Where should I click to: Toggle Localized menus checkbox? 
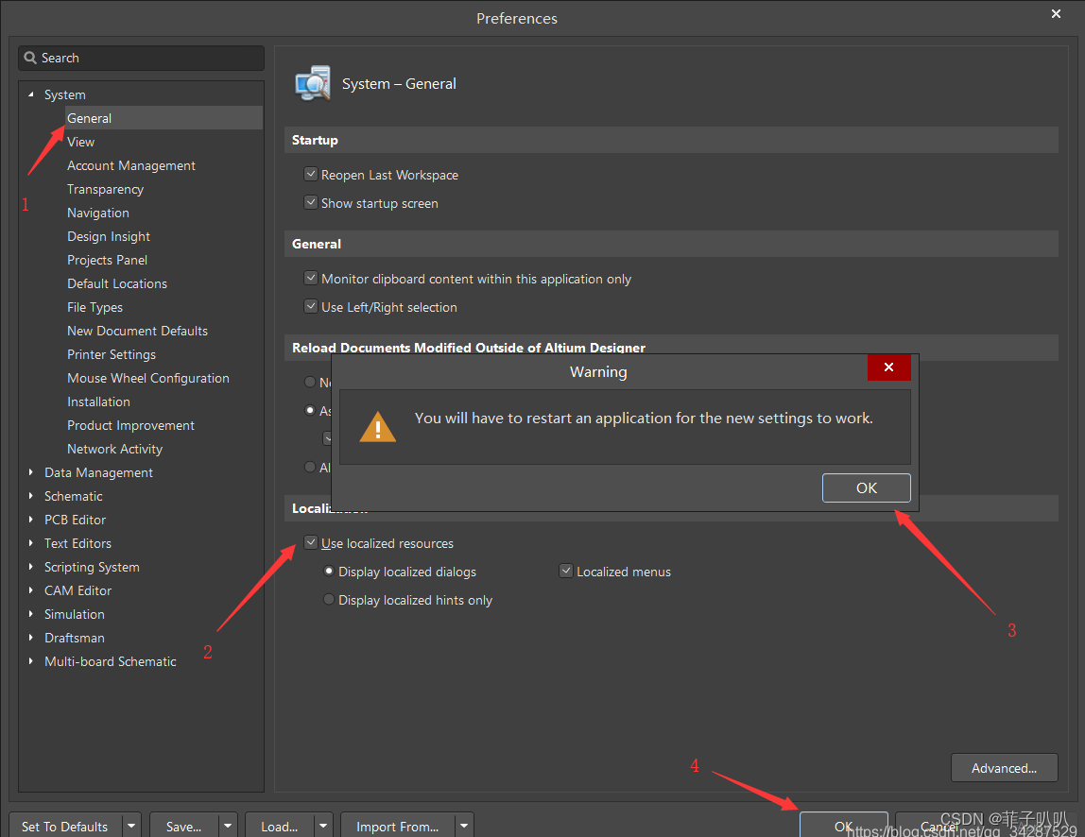566,572
